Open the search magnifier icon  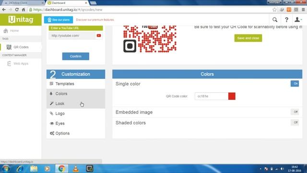coord(275,20)
